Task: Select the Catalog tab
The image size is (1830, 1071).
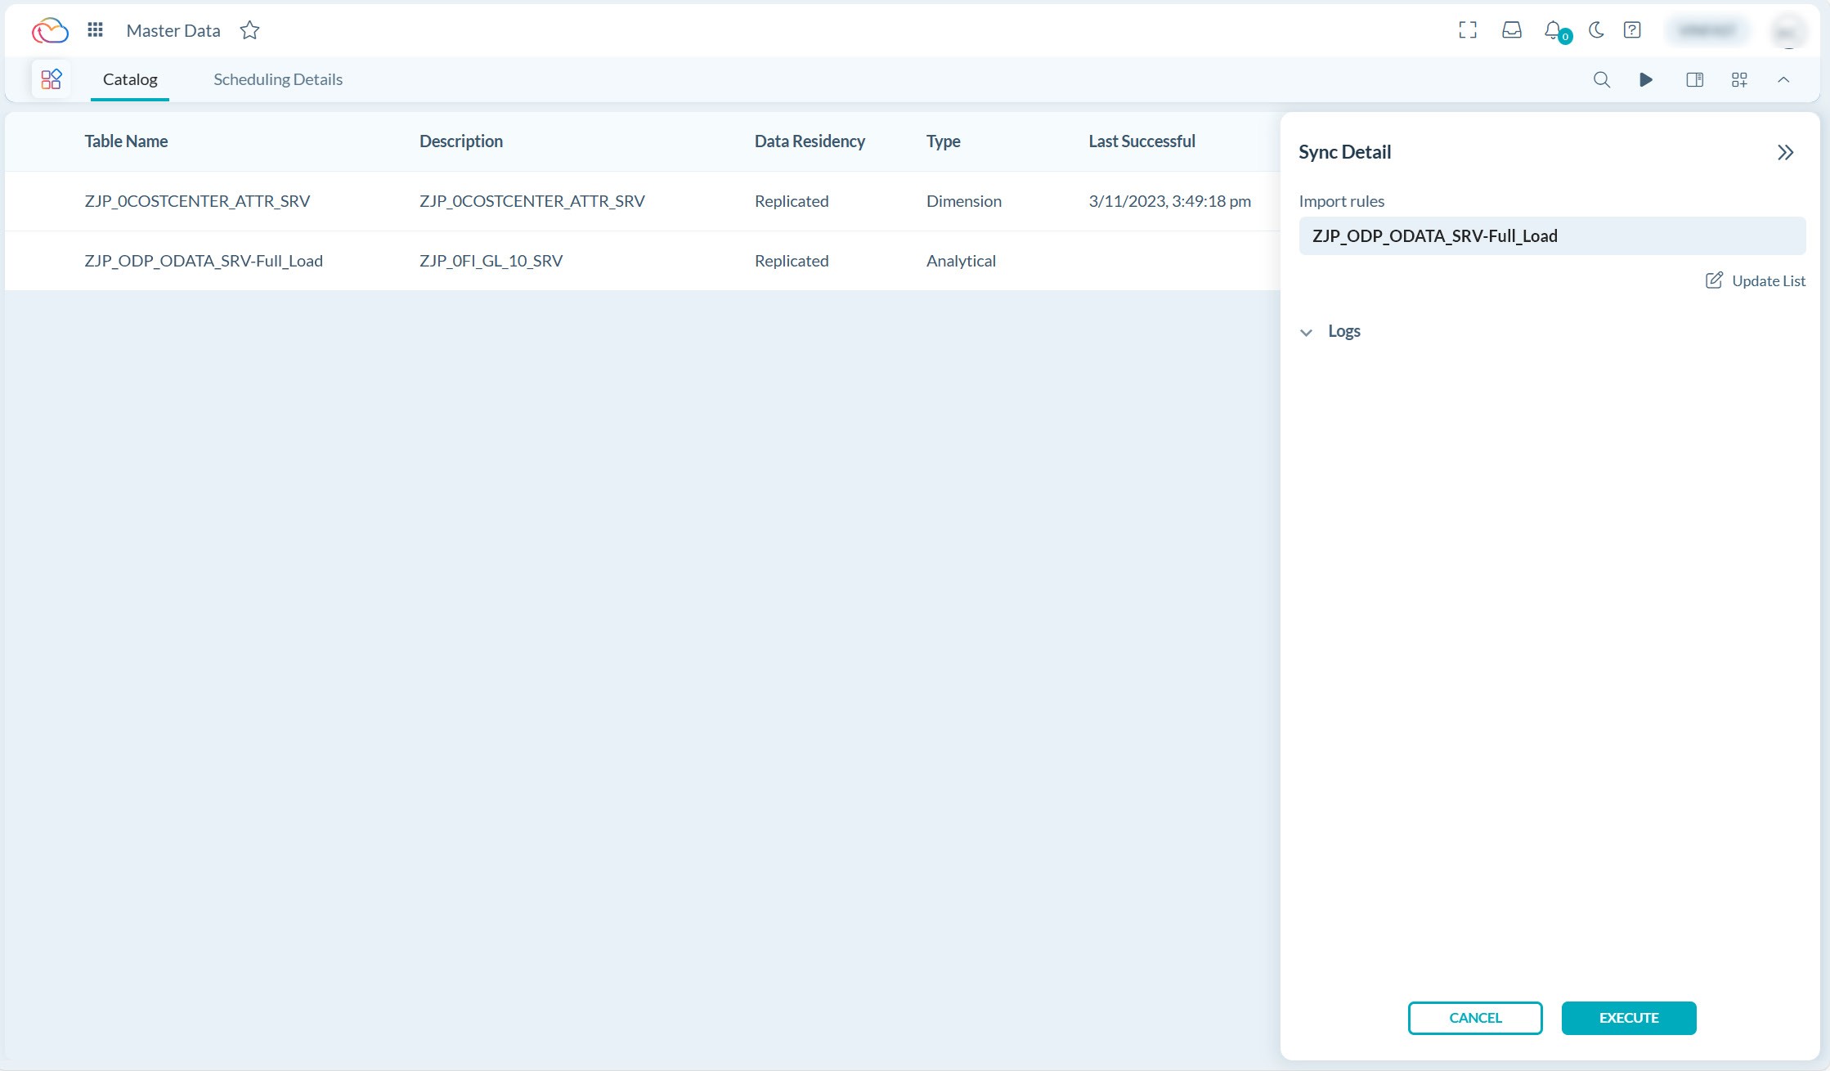Action: (129, 79)
